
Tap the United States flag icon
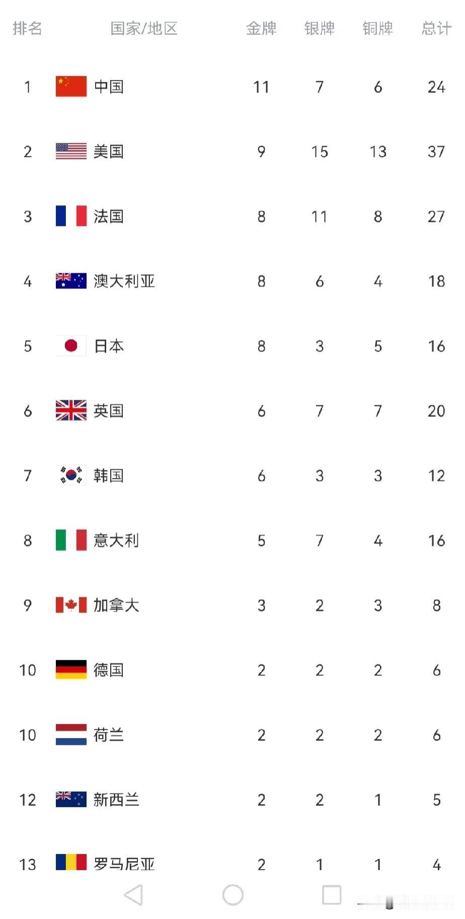click(x=71, y=151)
